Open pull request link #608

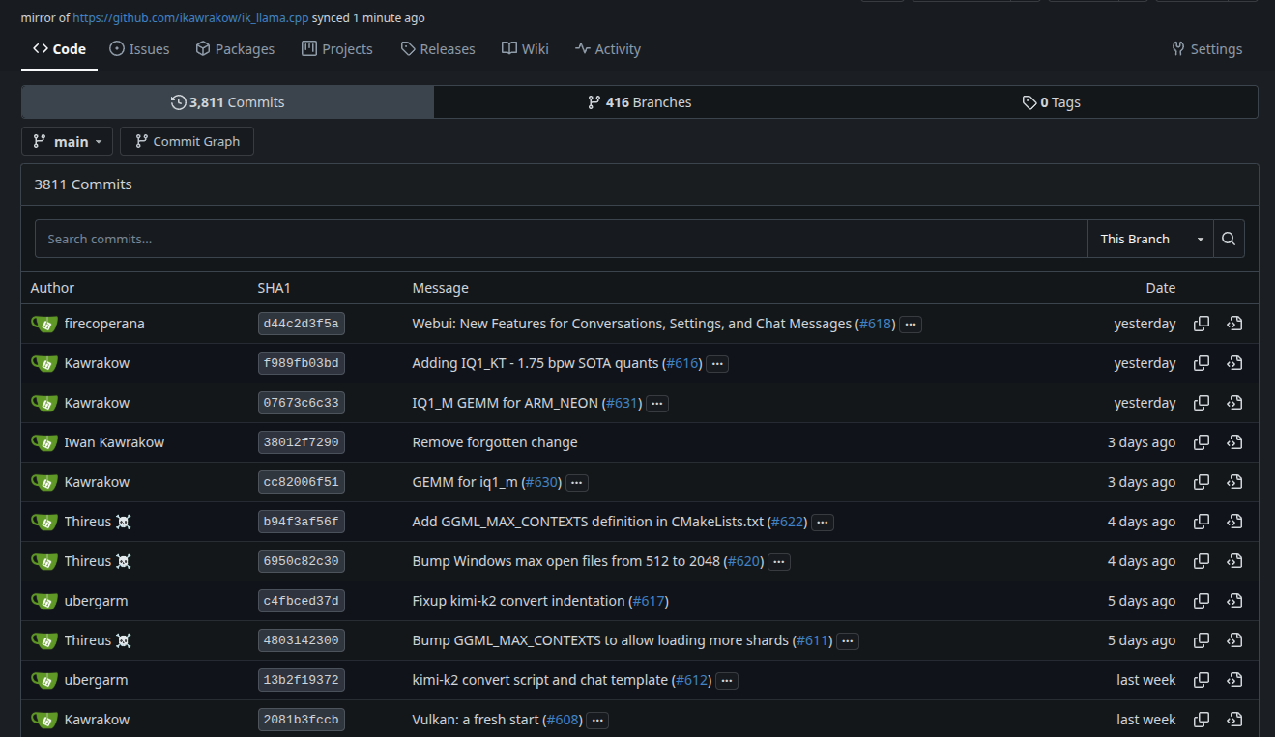[x=564, y=720]
